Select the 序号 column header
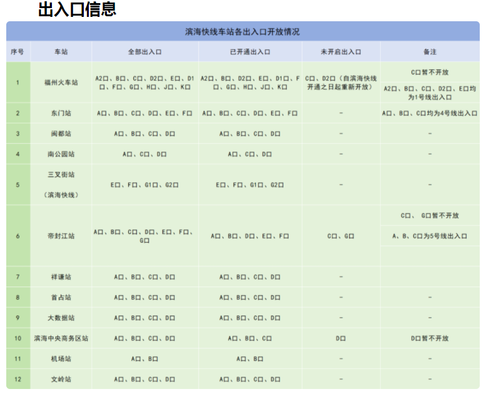This screenshot has width=486, height=394. tap(18, 52)
